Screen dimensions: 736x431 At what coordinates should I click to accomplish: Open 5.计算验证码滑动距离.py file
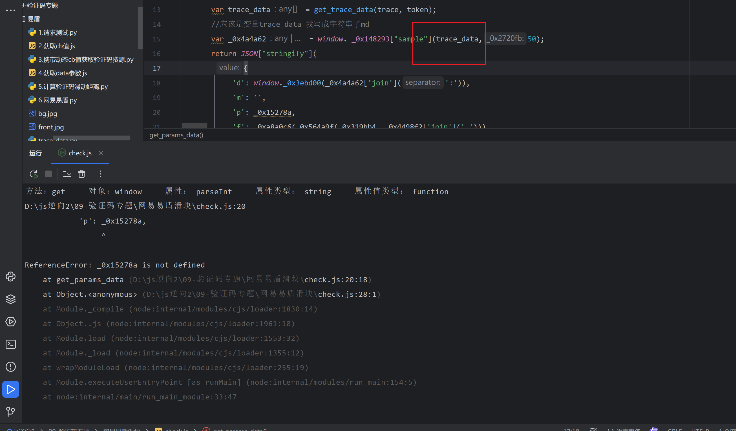73,87
